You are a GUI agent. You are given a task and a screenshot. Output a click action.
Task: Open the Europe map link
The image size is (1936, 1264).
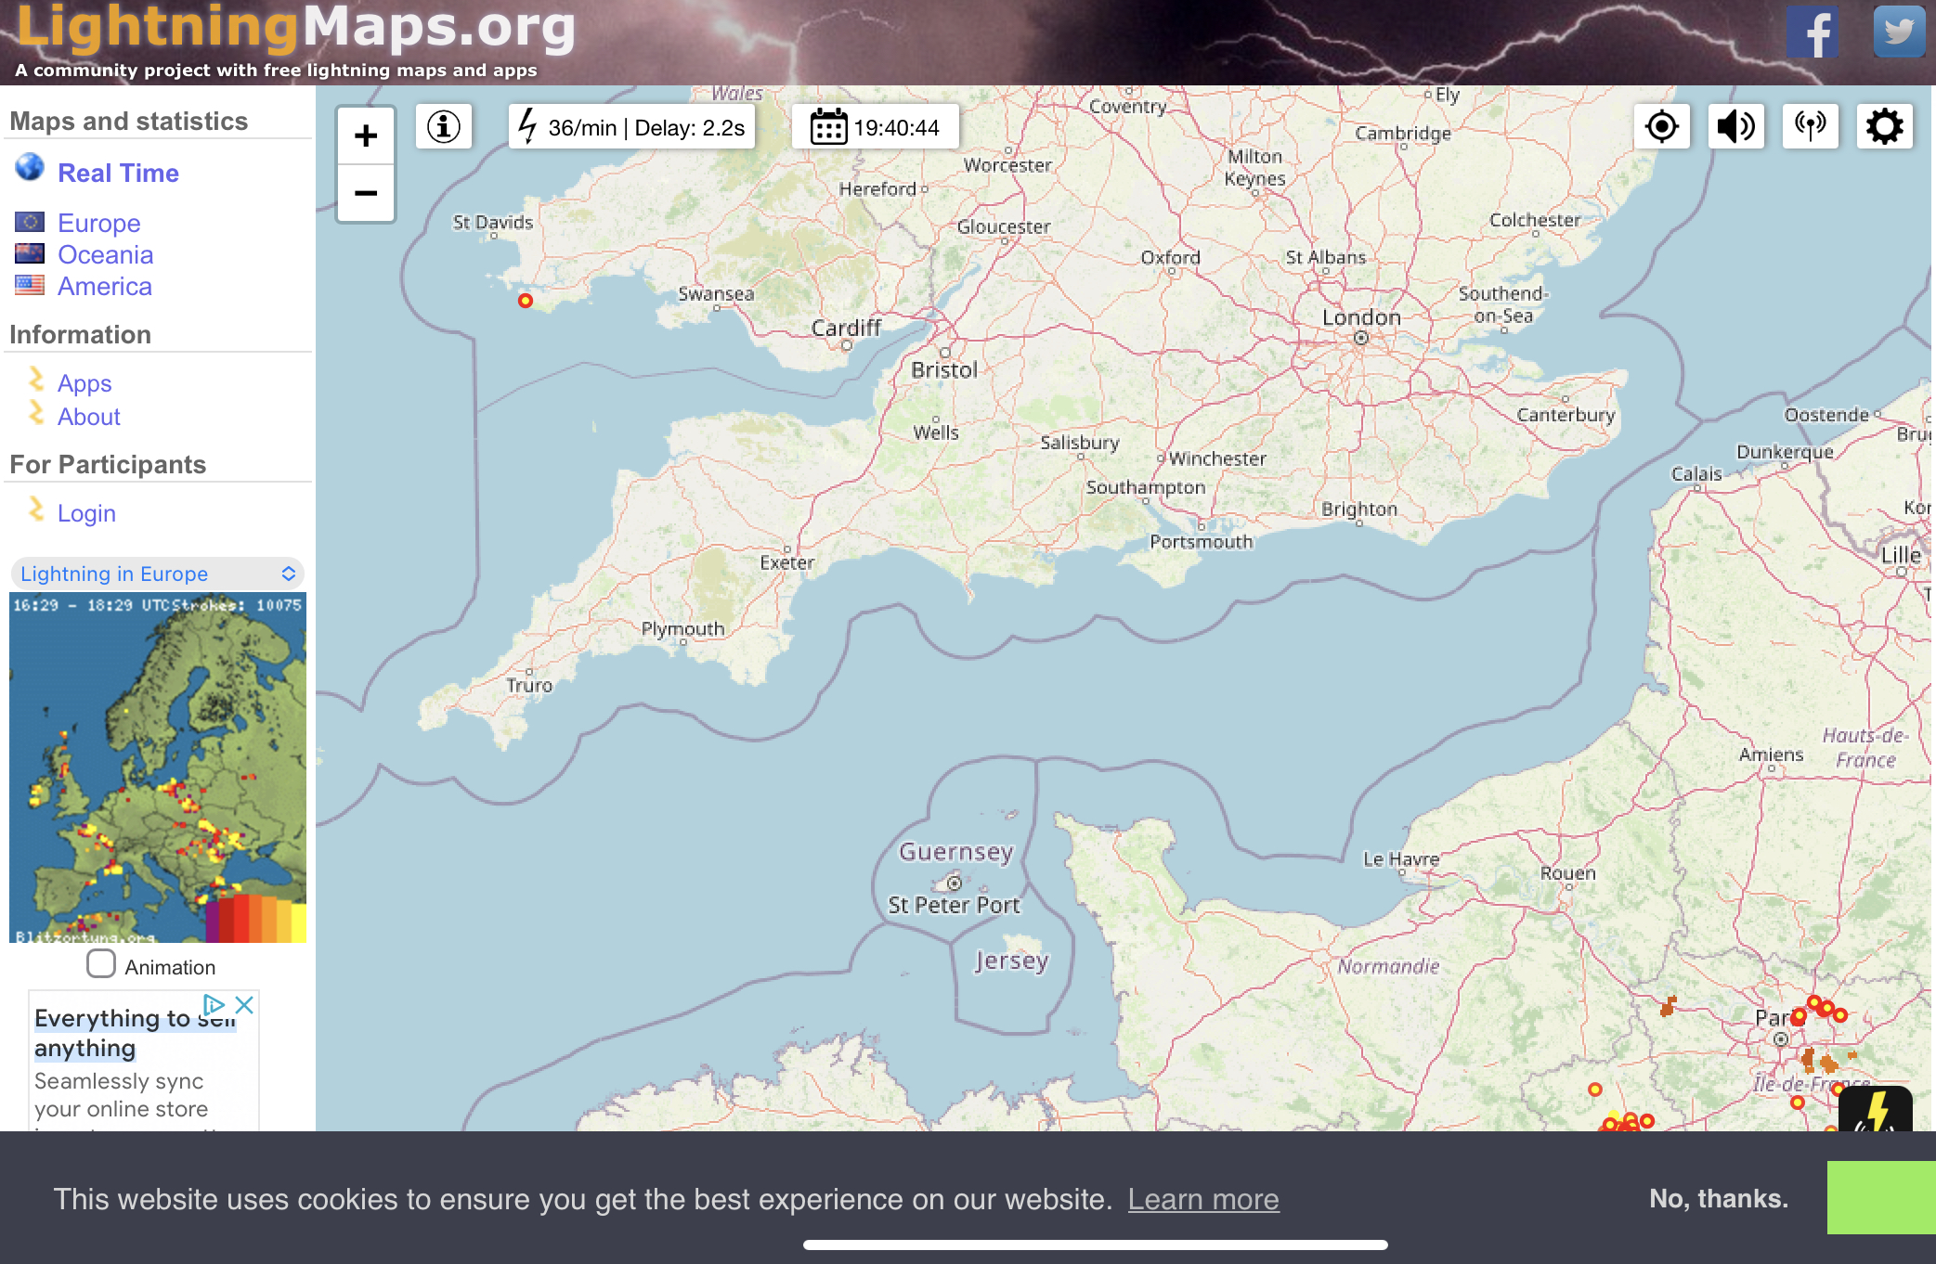[x=99, y=223]
